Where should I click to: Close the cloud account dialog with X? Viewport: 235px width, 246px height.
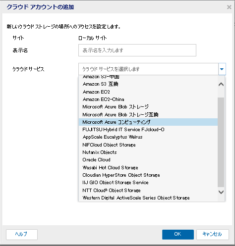click(x=229, y=7)
